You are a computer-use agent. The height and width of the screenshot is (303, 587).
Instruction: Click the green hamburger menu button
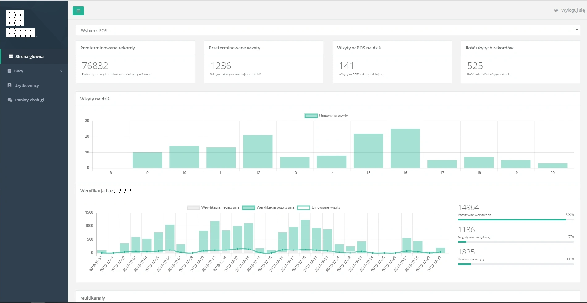pos(78,11)
